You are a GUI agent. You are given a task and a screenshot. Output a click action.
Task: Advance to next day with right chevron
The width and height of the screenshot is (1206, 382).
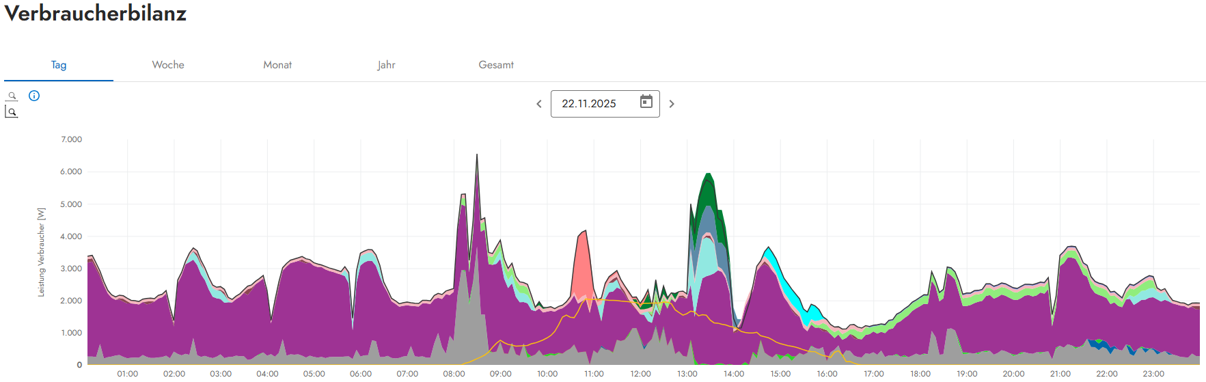672,104
